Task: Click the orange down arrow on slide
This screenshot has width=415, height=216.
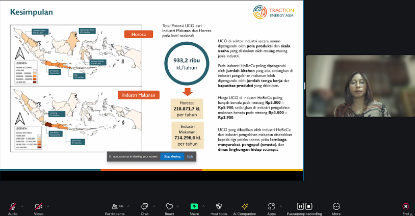Action: coord(187,92)
